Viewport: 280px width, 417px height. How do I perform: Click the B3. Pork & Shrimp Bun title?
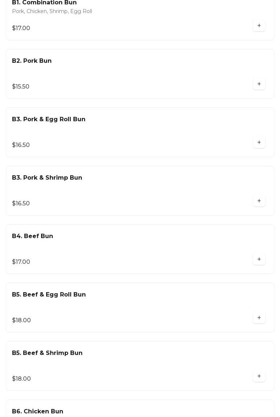click(47, 178)
